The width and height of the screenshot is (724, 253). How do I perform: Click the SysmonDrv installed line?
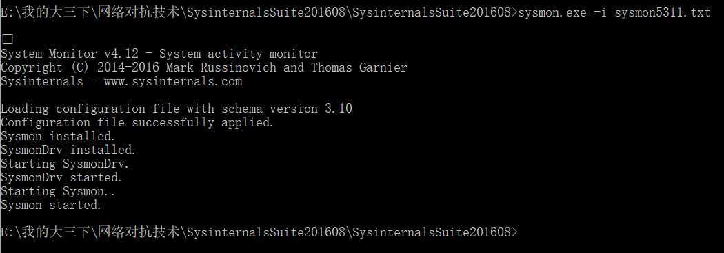pyautogui.click(x=68, y=150)
